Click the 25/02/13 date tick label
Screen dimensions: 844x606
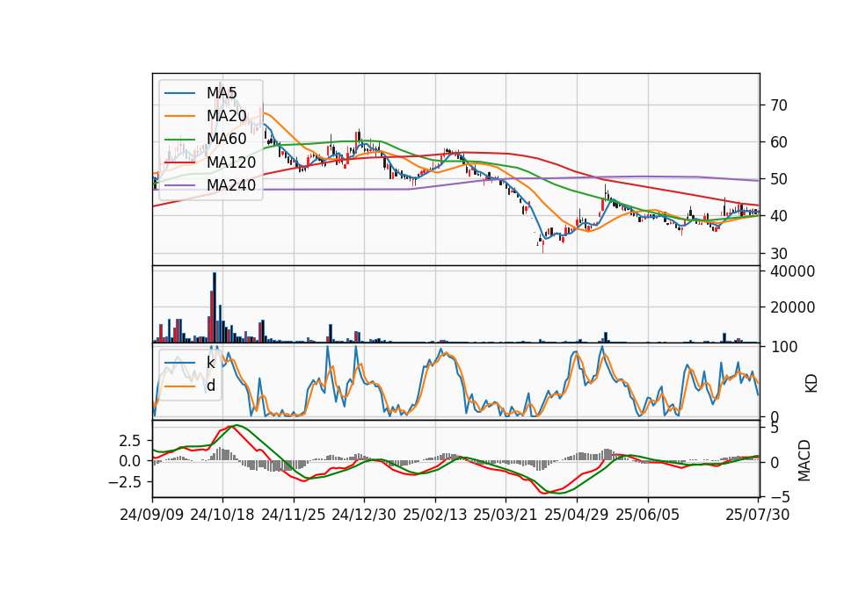(x=435, y=515)
